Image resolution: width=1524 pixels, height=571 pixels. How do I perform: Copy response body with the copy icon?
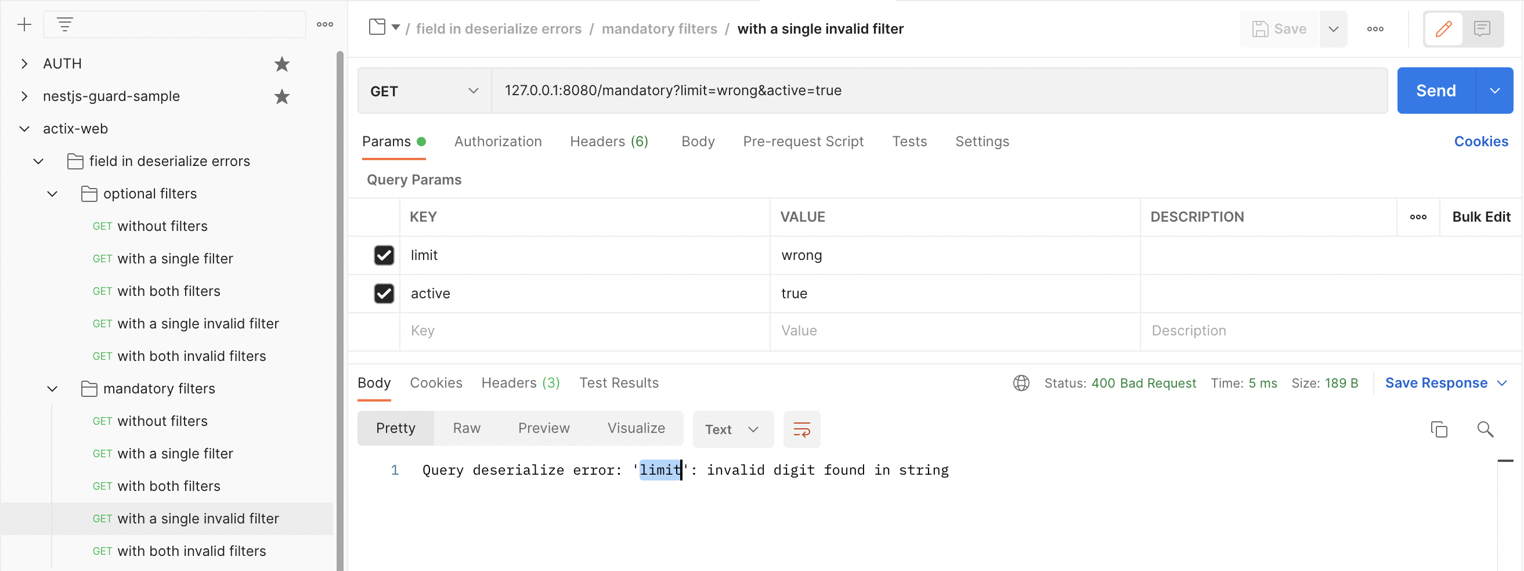tap(1438, 429)
